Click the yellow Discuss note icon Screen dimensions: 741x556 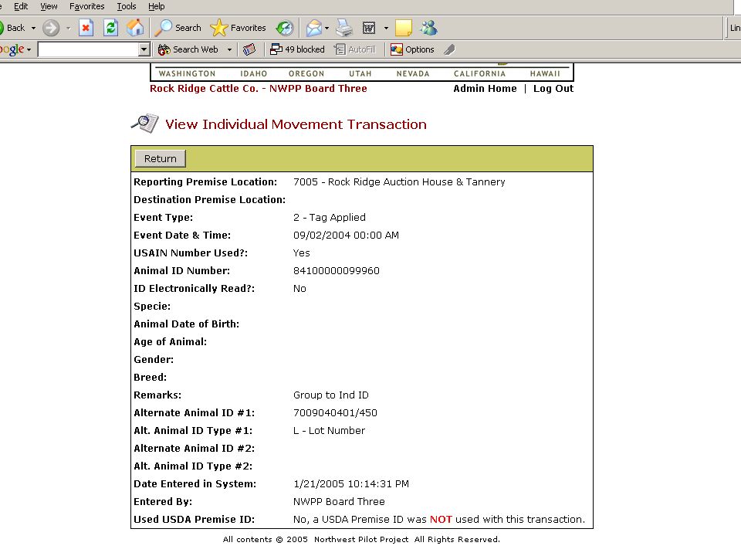coord(403,28)
